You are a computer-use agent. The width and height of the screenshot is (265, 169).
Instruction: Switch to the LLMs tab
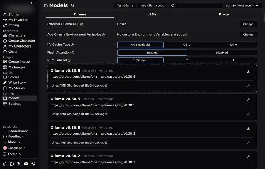(x=152, y=14)
